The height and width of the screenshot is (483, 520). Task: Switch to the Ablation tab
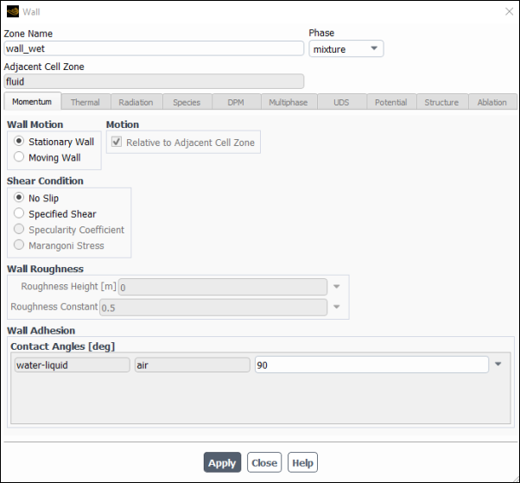tap(492, 102)
